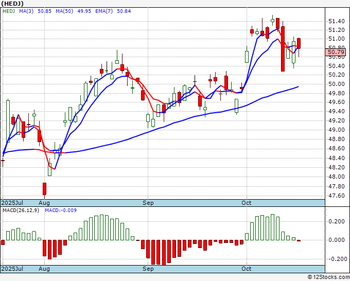The image size is (350, 281).
Task: Click Sep on the price chart axis
Action: coord(148,203)
